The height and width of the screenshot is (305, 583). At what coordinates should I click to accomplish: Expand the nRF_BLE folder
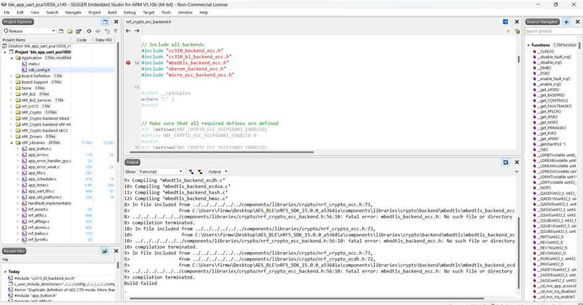[11, 95]
